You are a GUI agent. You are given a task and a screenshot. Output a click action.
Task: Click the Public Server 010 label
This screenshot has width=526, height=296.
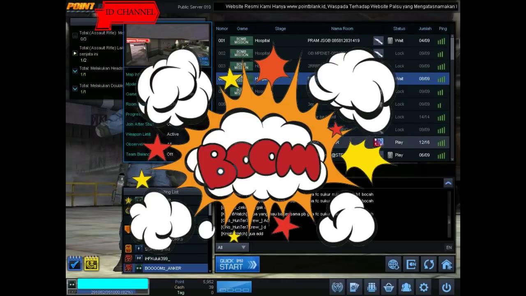194,7
